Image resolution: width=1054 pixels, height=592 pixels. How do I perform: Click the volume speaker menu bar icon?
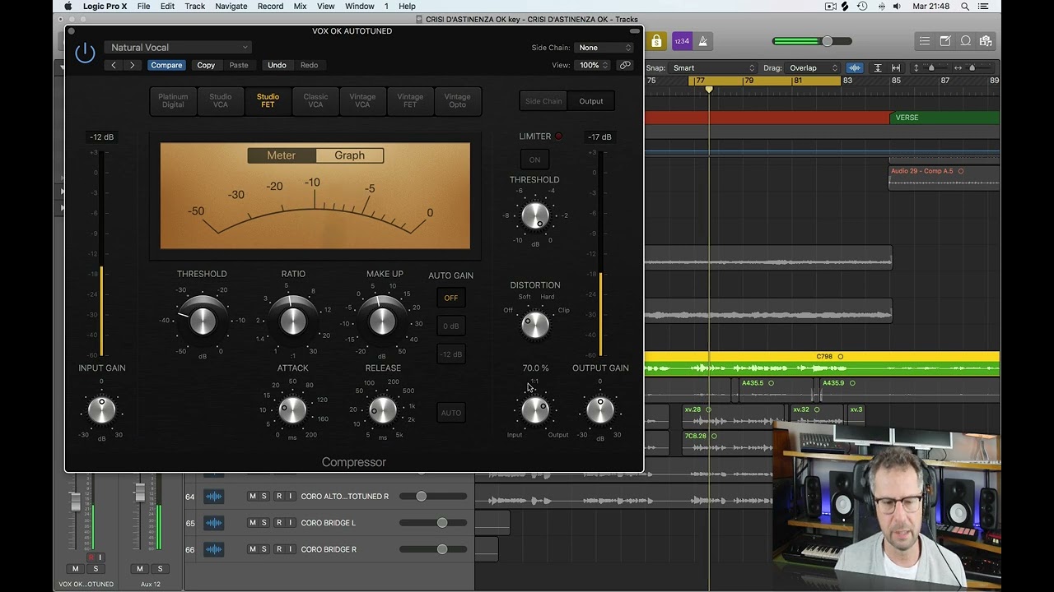(x=899, y=7)
